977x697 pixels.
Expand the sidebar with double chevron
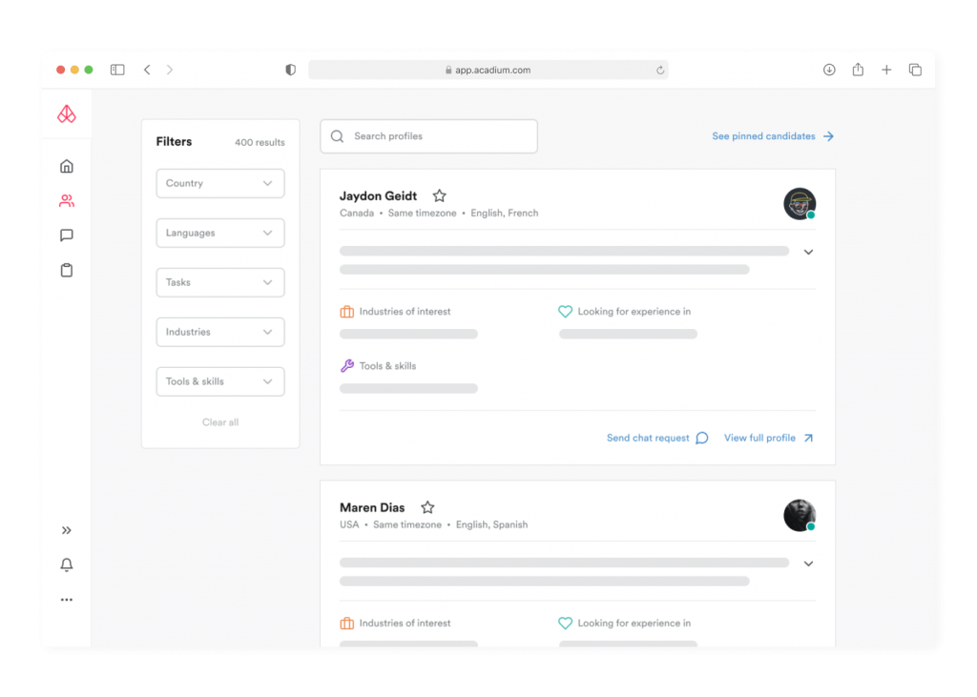click(x=67, y=530)
